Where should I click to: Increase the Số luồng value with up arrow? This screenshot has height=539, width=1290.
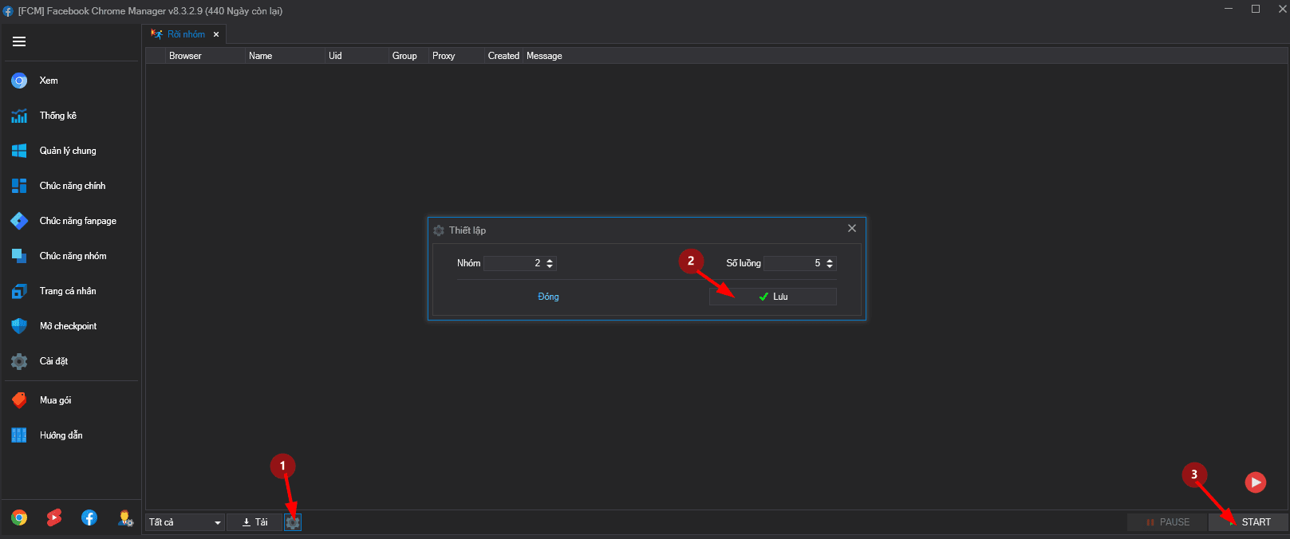click(x=830, y=260)
